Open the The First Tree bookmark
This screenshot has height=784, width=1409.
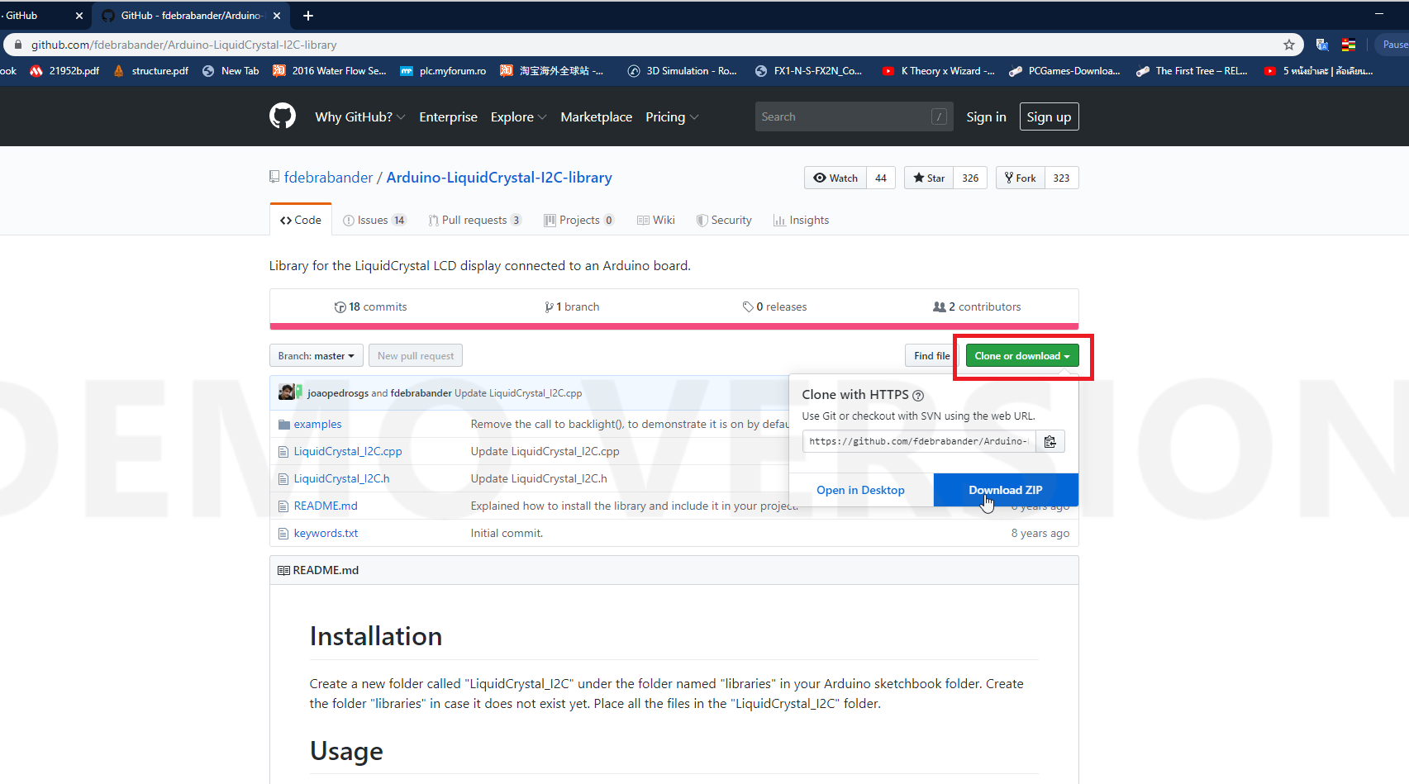click(x=1192, y=71)
